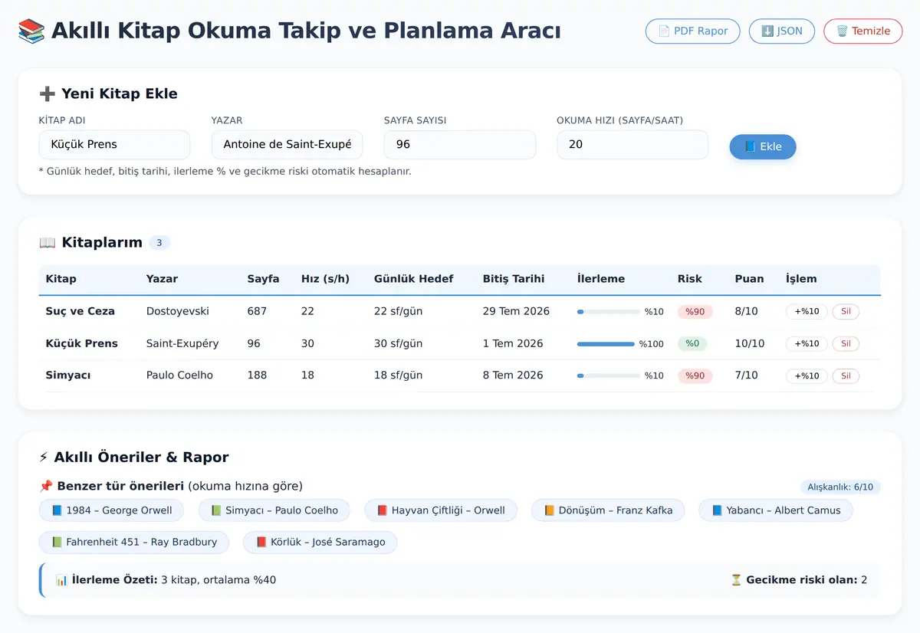
Task: Add the book with the Ekle button
Action: (763, 146)
